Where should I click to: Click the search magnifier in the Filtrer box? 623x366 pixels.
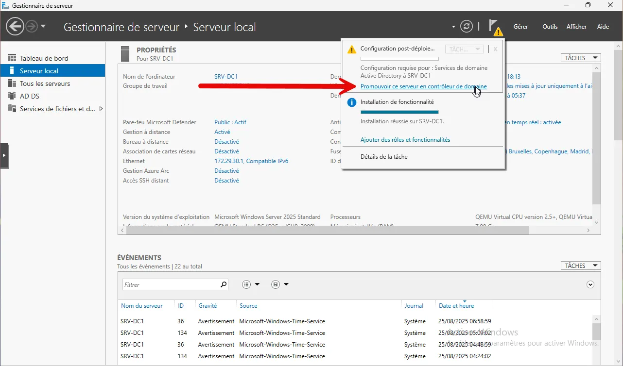(224, 285)
